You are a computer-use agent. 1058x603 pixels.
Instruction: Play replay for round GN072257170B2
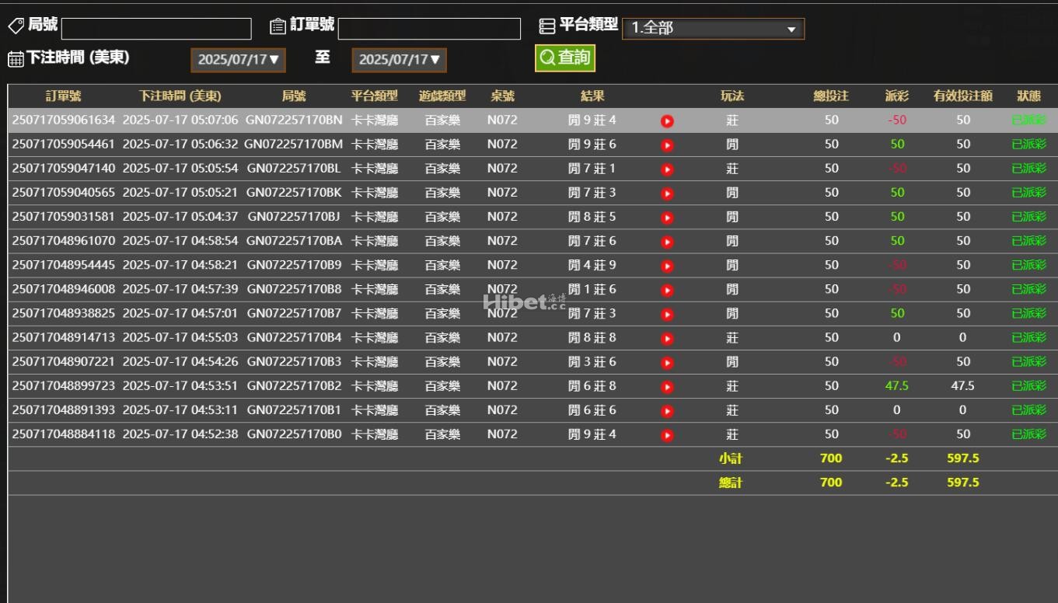coord(667,387)
